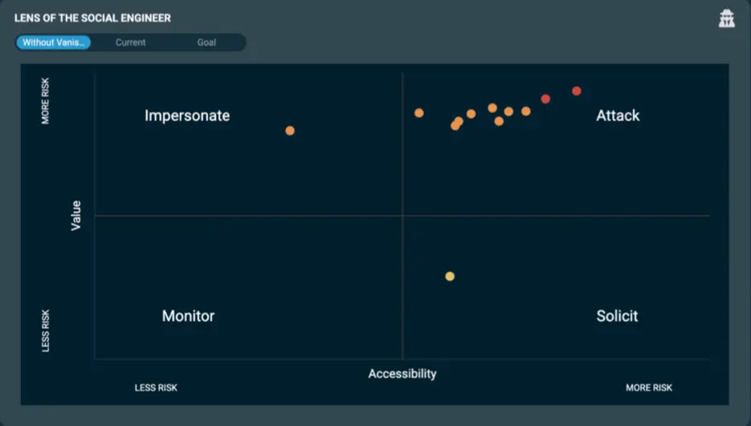Image resolution: width=751 pixels, height=426 pixels.
Task: Click the orange dot nearest the red dots
Action: tap(525, 112)
